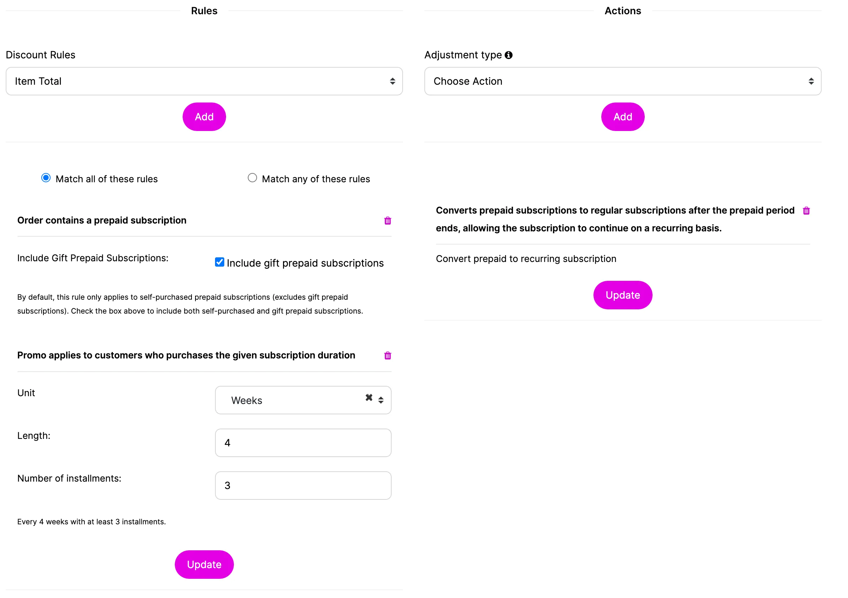Uncheck Include gift prepaid subscriptions
This screenshot has width=848, height=598.
click(219, 262)
